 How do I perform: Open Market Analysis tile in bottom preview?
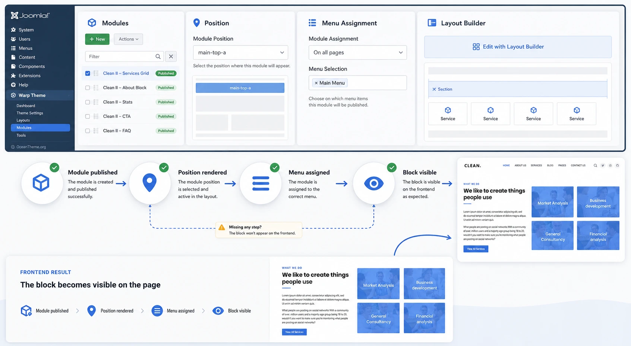tap(378, 284)
